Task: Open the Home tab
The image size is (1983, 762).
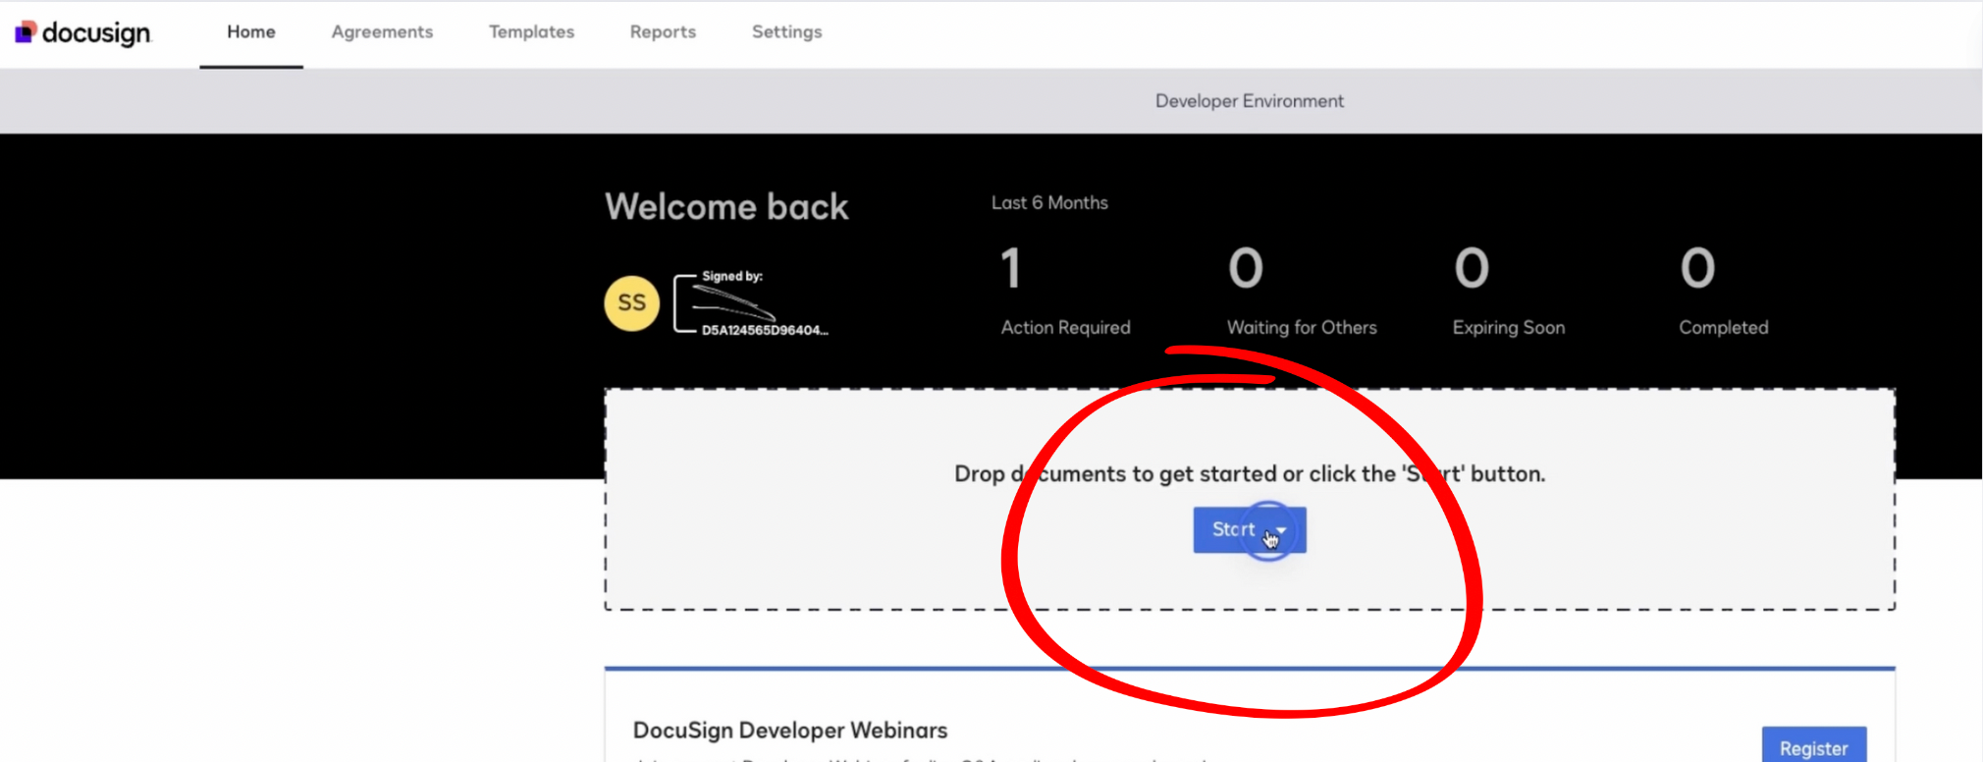Action: [x=251, y=32]
